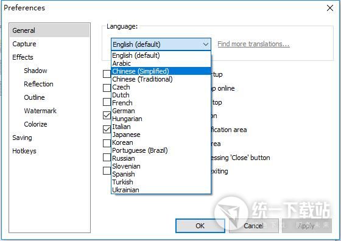Go to Shadow effect settings
Image resolution: width=341 pixels, height=241 pixels.
(35, 71)
